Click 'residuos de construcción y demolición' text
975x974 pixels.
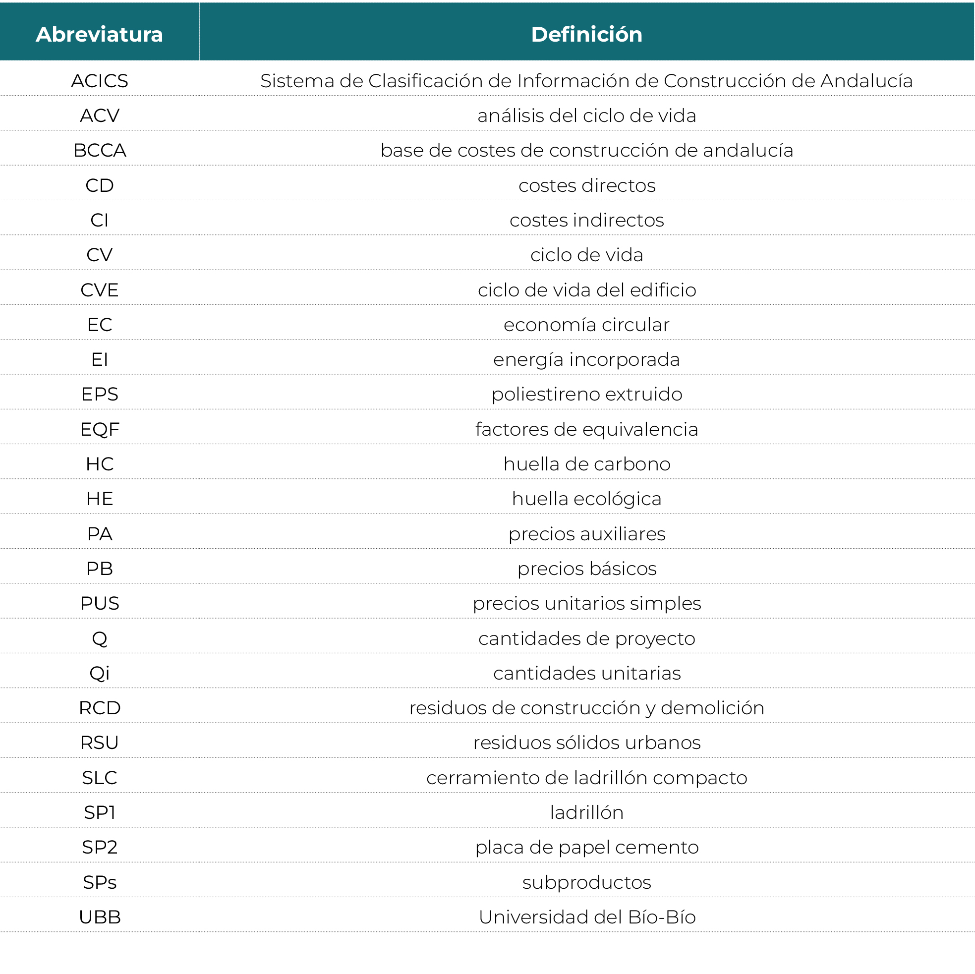(x=586, y=707)
